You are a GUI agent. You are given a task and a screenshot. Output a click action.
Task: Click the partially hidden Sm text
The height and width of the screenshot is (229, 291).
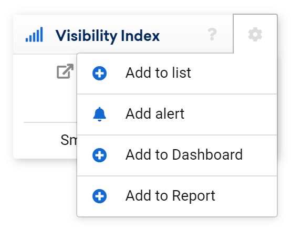pos(69,140)
